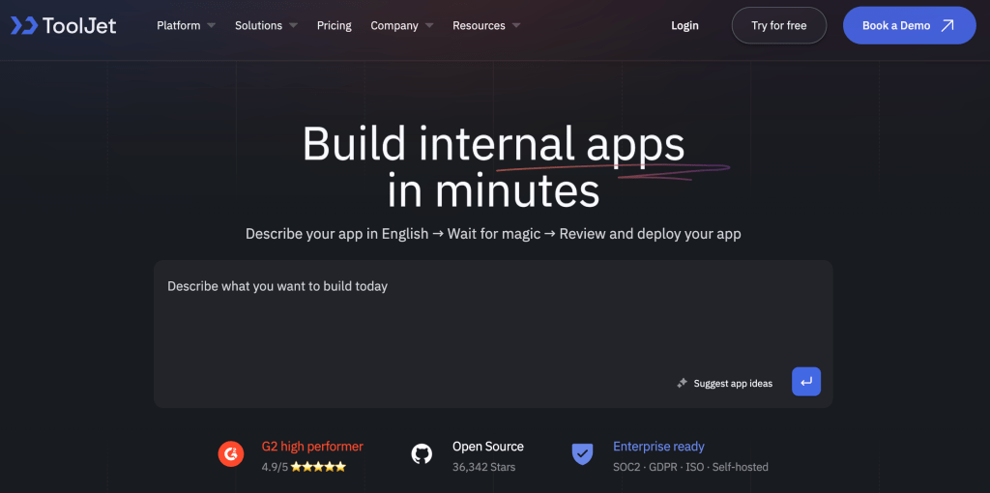The image size is (990, 493).
Task: Click the Open Source label
Action: point(488,447)
